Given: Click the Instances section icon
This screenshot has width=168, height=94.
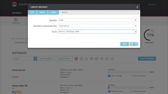Looking at the screenshot, I should click(x=16, y=20).
